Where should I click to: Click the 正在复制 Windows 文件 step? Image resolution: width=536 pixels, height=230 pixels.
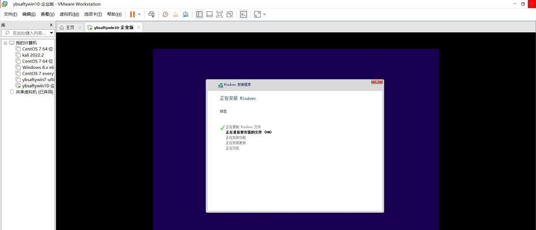tap(243, 127)
